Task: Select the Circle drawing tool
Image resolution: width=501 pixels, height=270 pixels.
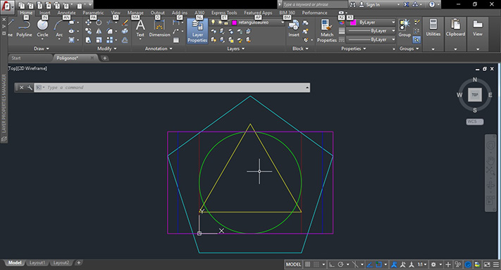Action: (42, 28)
